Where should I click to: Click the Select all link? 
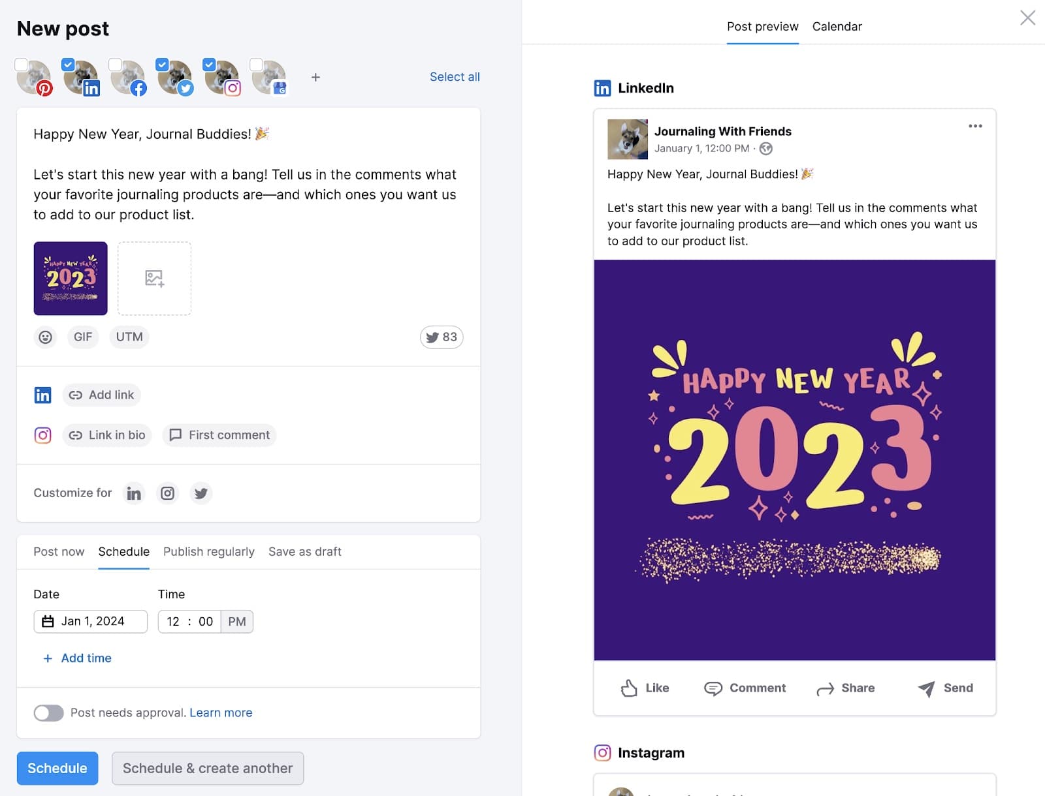455,77
